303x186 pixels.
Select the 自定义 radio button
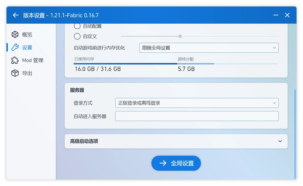(x=77, y=36)
